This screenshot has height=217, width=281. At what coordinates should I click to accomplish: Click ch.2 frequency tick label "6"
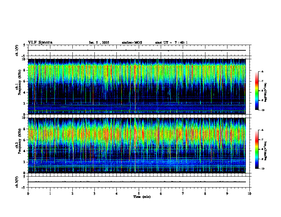[25, 140]
